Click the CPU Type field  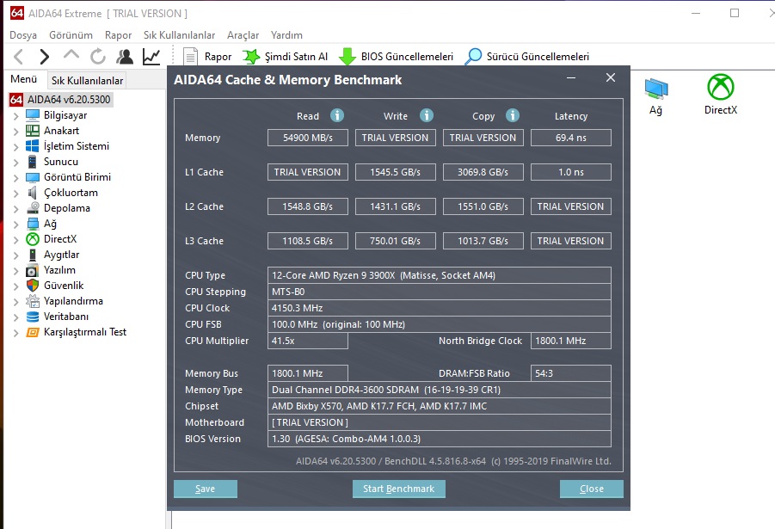click(x=439, y=275)
